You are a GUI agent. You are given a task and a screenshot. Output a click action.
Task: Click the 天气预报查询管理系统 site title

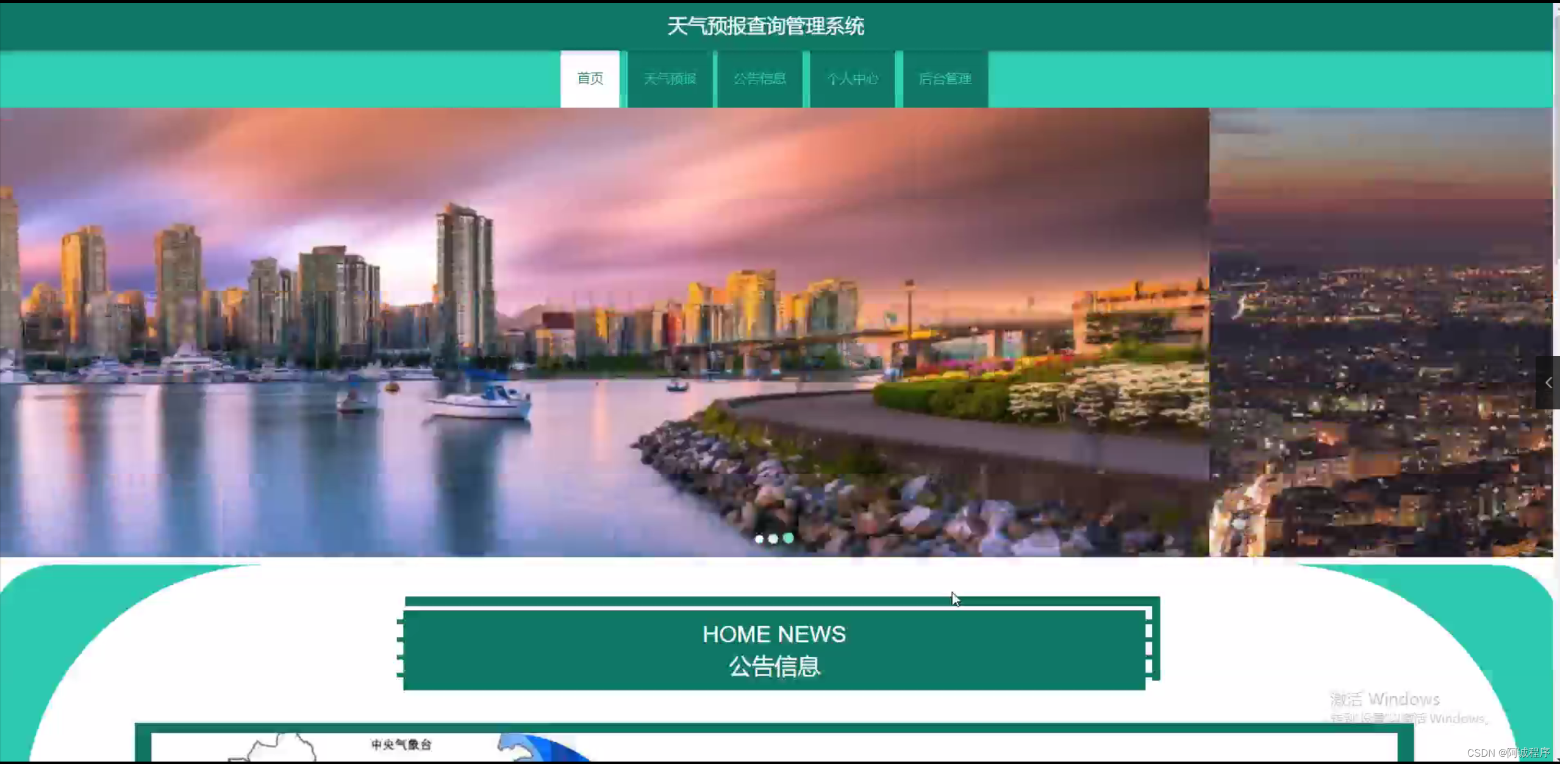click(765, 26)
